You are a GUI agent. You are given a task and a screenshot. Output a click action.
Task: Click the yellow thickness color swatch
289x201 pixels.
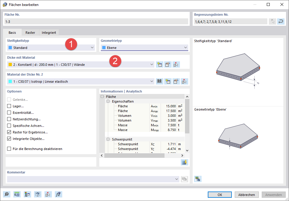(x=10, y=65)
